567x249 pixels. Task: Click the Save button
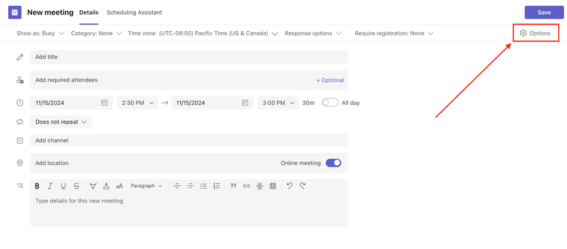coord(544,13)
